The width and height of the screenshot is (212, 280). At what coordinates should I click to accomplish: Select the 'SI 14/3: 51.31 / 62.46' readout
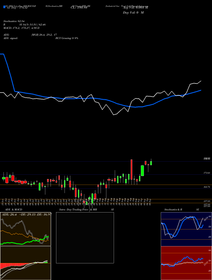pyautogui.click(x=32, y=25)
